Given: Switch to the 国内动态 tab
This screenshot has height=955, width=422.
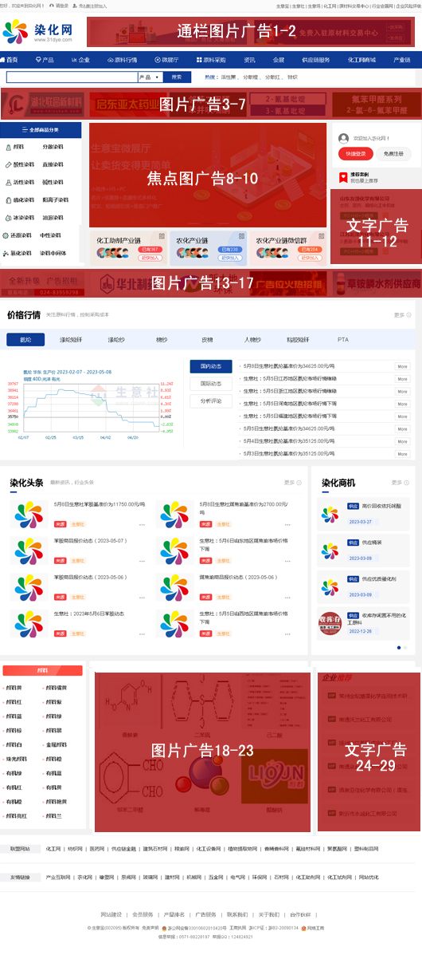Looking at the screenshot, I should pos(211,366).
